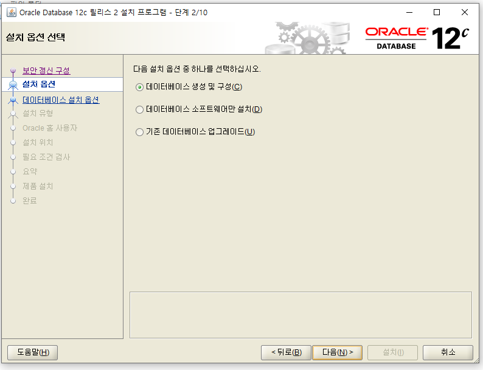The width and height of the screenshot is (483, 370).
Task: Click the current step marker beside '설치 옵션'
Action: pyautogui.click(x=13, y=84)
